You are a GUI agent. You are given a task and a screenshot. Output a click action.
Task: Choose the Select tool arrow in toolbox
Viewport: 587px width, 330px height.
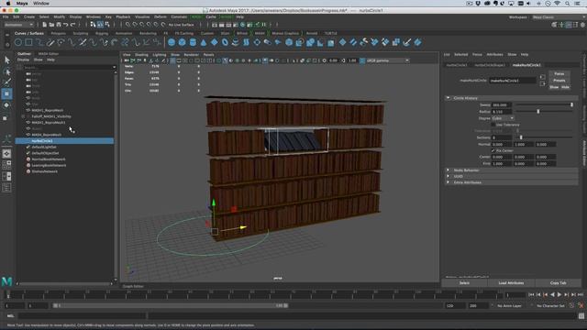(x=6, y=60)
